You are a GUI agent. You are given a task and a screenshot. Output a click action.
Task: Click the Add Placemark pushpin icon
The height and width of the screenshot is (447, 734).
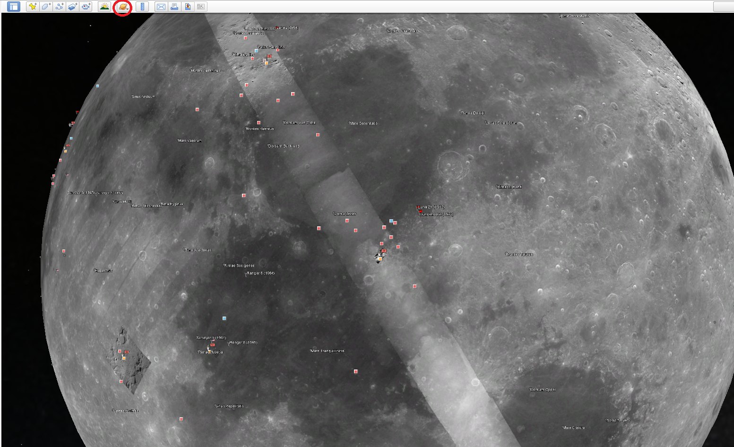(x=32, y=7)
